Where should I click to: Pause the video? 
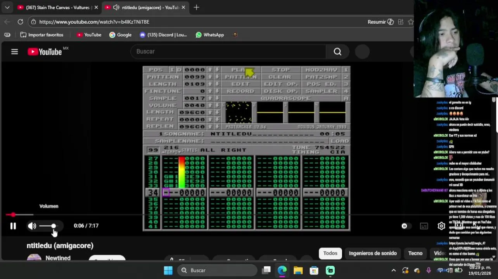13,226
